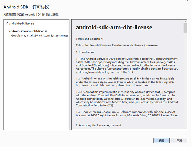Click 'This is the Android Software Development Kit' line
192x147 pixels.
pos(117,46)
